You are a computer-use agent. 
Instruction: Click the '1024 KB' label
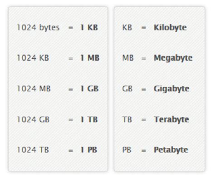tap(33, 58)
